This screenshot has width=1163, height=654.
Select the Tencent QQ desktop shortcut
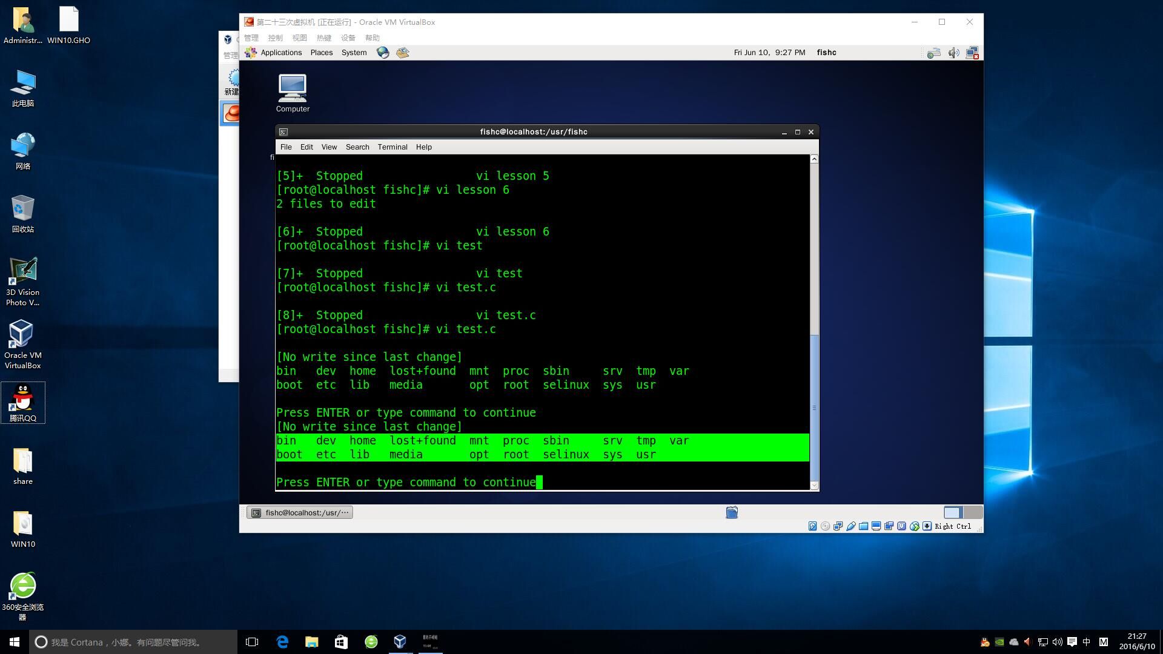[22, 403]
